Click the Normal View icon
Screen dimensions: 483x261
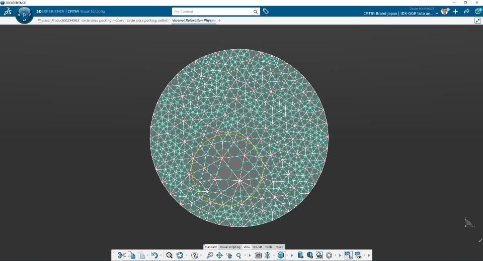(x=267, y=255)
